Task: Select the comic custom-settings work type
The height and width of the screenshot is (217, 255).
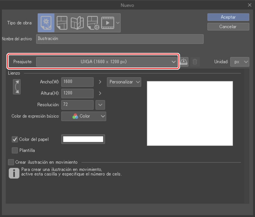Action: (x=93, y=23)
